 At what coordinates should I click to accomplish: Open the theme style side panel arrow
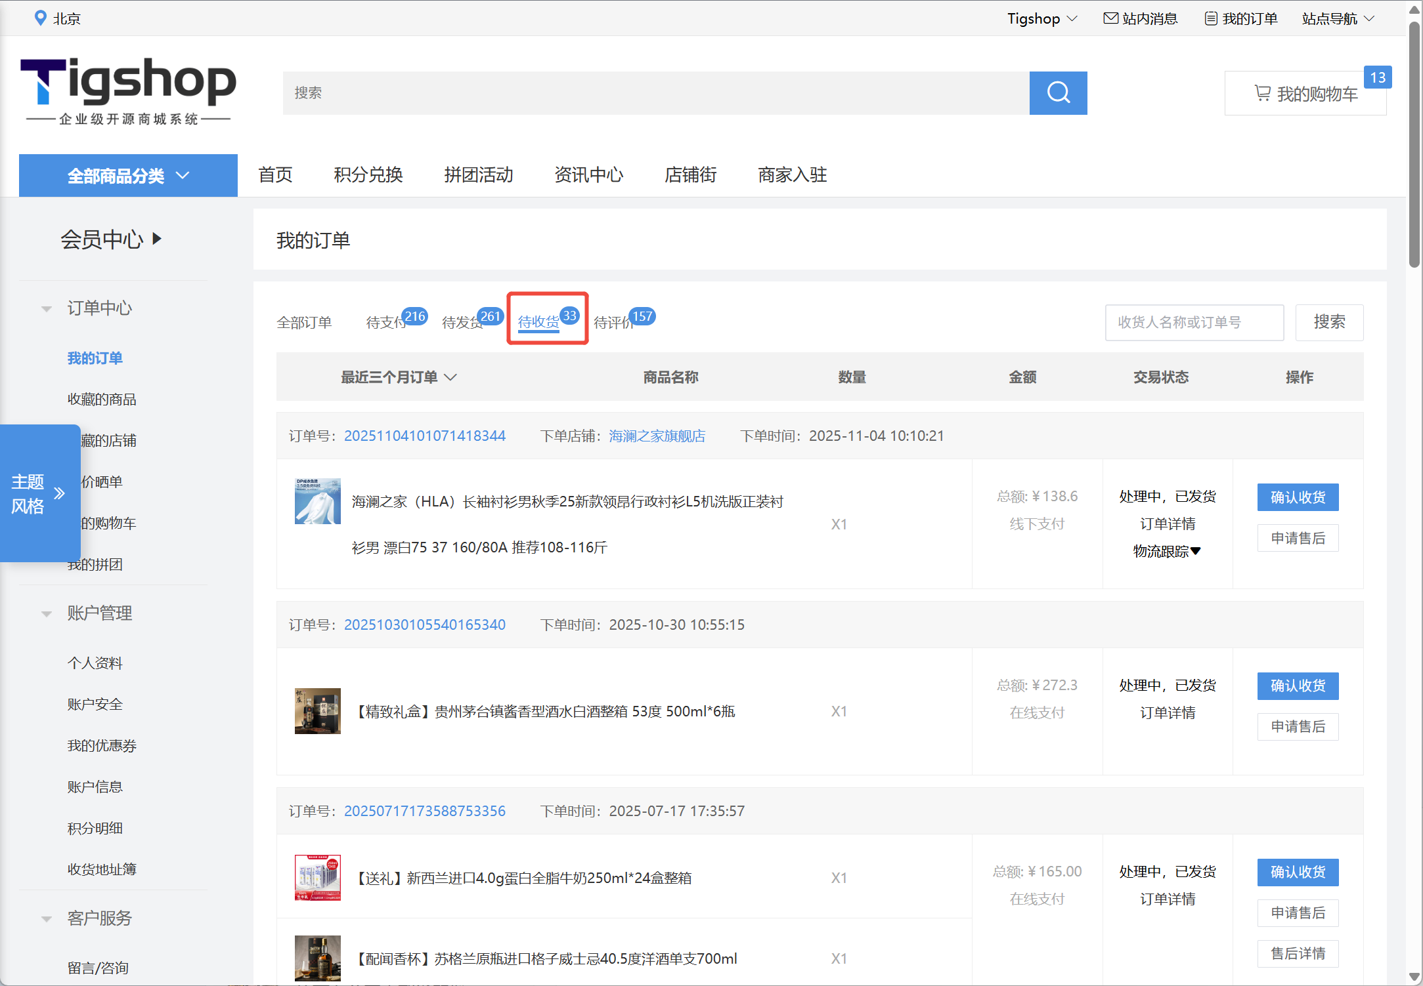(x=60, y=493)
